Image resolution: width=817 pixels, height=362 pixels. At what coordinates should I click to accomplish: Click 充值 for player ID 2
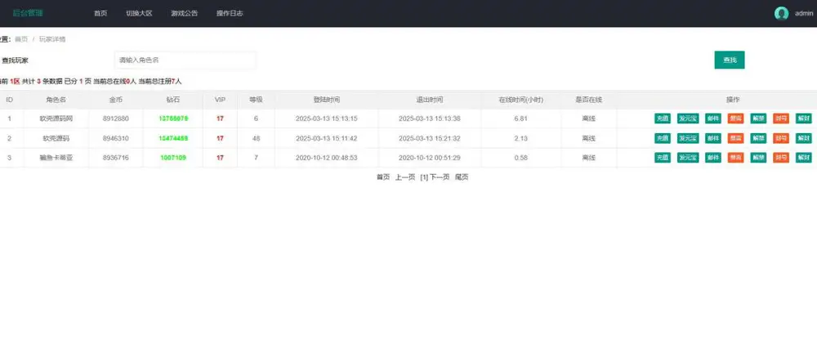[x=663, y=139]
